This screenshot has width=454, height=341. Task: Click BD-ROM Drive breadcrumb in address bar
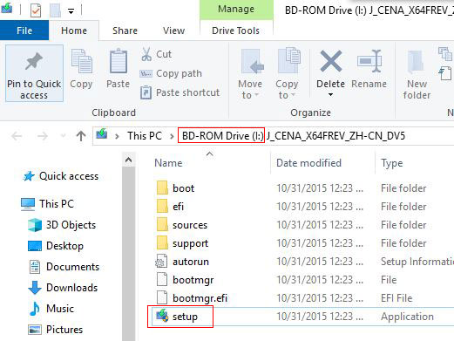(x=222, y=136)
